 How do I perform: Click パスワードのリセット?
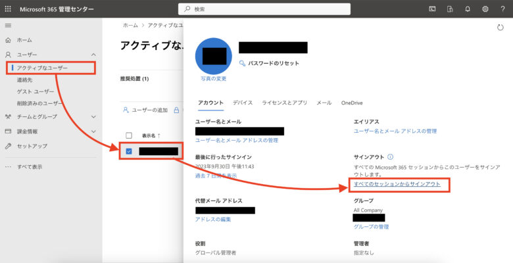click(274, 63)
